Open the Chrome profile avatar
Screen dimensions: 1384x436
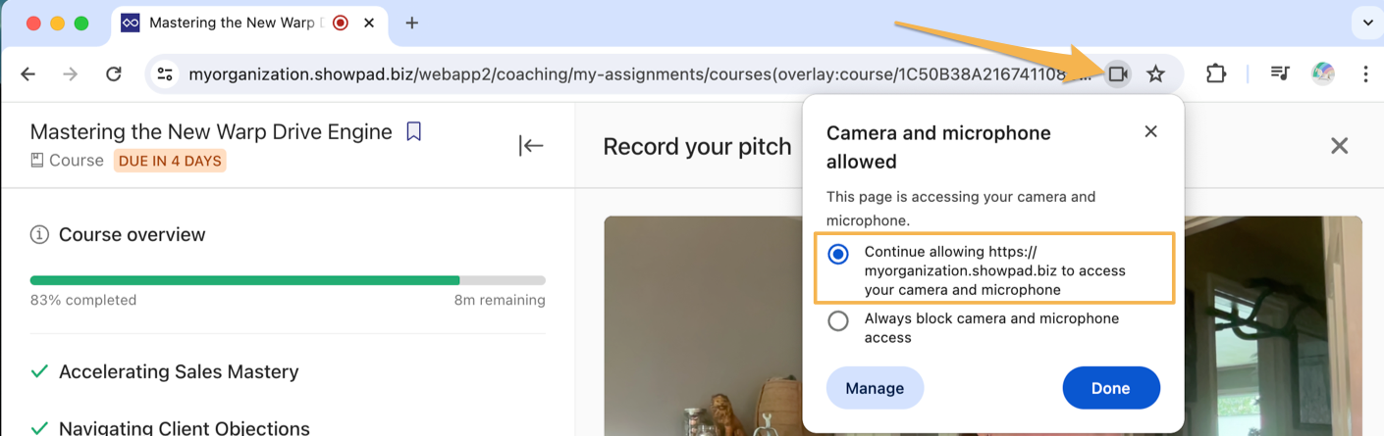[1323, 73]
